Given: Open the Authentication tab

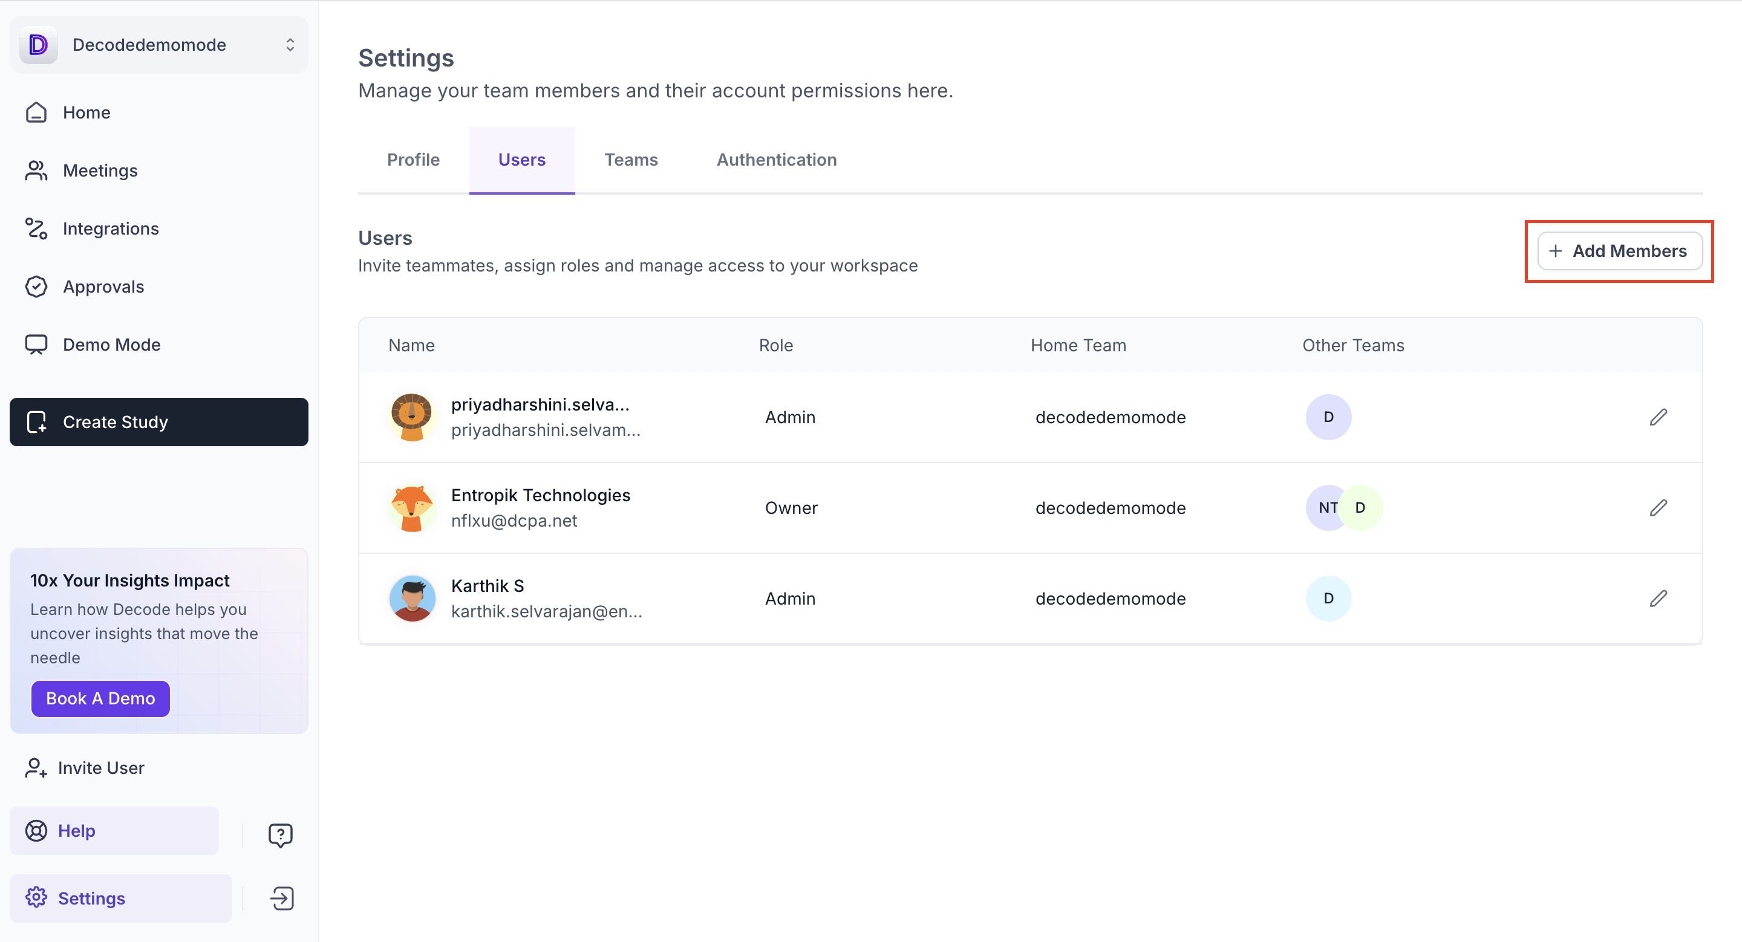Looking at the screenshot, I should [776, 160].
